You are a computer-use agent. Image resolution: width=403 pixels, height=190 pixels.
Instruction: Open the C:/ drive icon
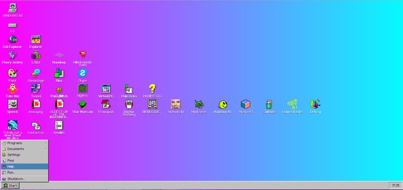point(12,25)
